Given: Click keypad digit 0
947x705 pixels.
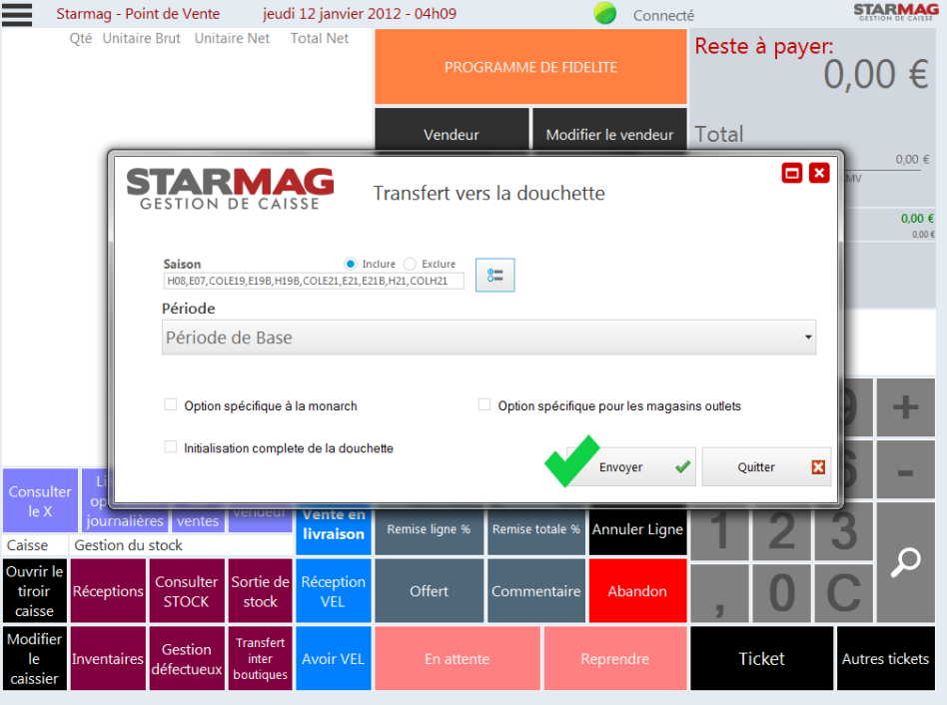Looking at the screenshot, I should [x=782, y=593].
